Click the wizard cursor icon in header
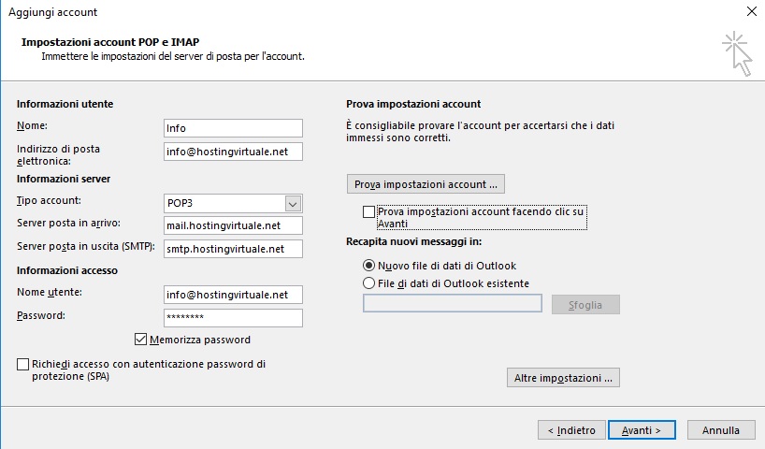This screenshot has height=449, width=765. pos(737,53)
